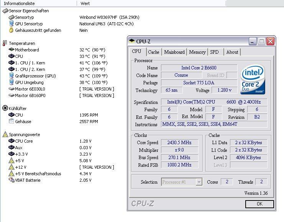This screenshot has height=222, width=284.
Task: Close the CPU-Z window
Action: coord(271,41)
